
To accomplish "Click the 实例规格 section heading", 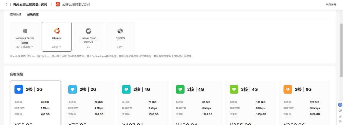I will [x=17, y=74].
